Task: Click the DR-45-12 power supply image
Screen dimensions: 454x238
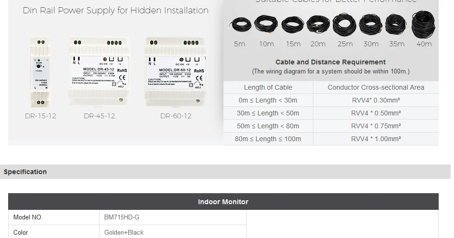Action: [x=99, y=72]
